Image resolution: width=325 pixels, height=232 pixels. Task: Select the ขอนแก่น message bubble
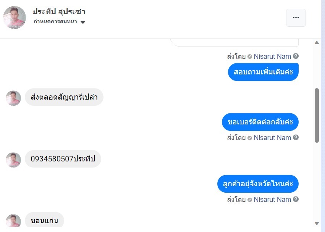[44, 221]
